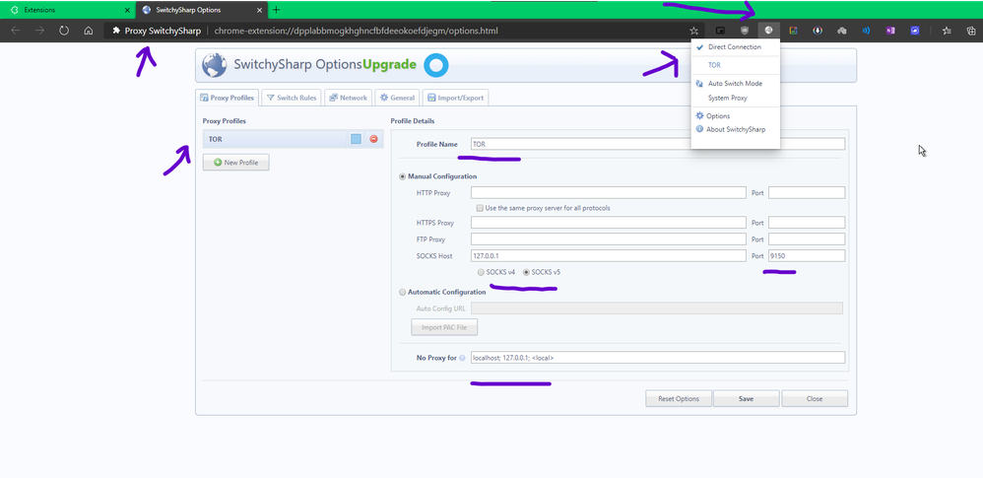Choose SOCKS v5
The width and height of the screenshot is (983, 478).
pyautogui.click(x=526, y=272)
